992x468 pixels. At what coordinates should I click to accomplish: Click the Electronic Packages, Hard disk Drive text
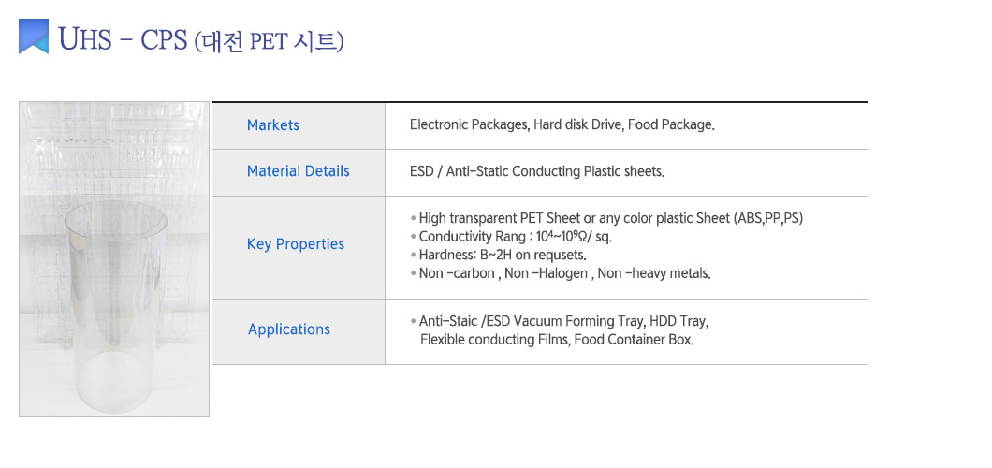click(x=517, y=124)
